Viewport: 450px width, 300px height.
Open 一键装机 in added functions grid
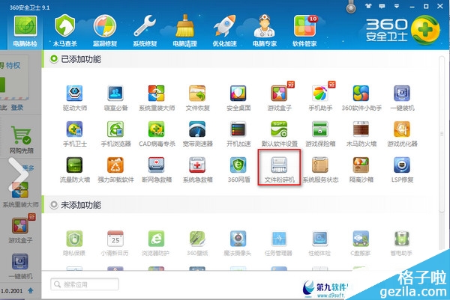[x=402, y=98]
